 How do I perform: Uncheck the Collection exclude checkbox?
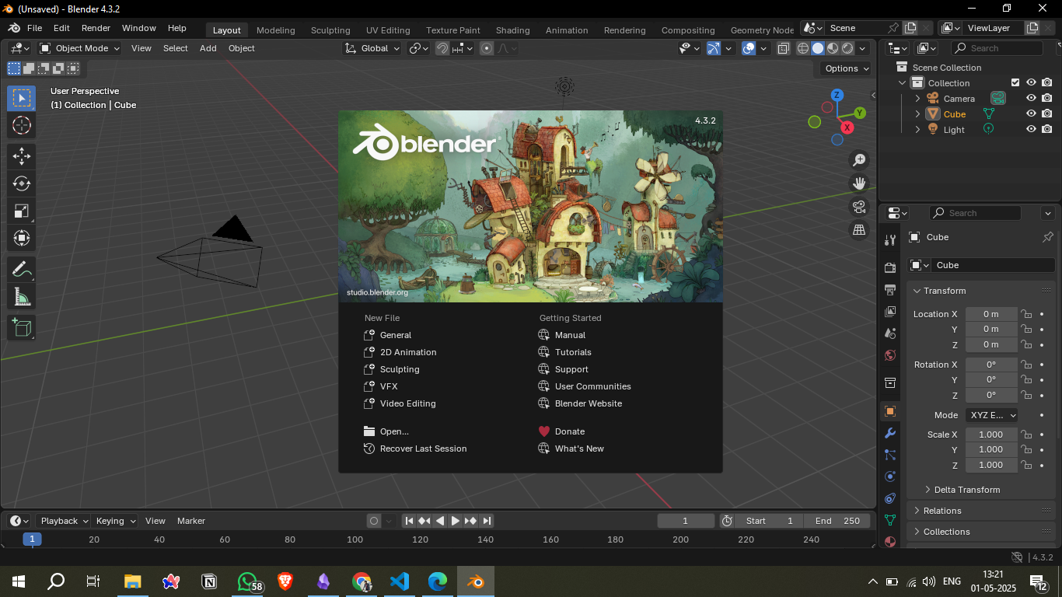click(1015, 82)
